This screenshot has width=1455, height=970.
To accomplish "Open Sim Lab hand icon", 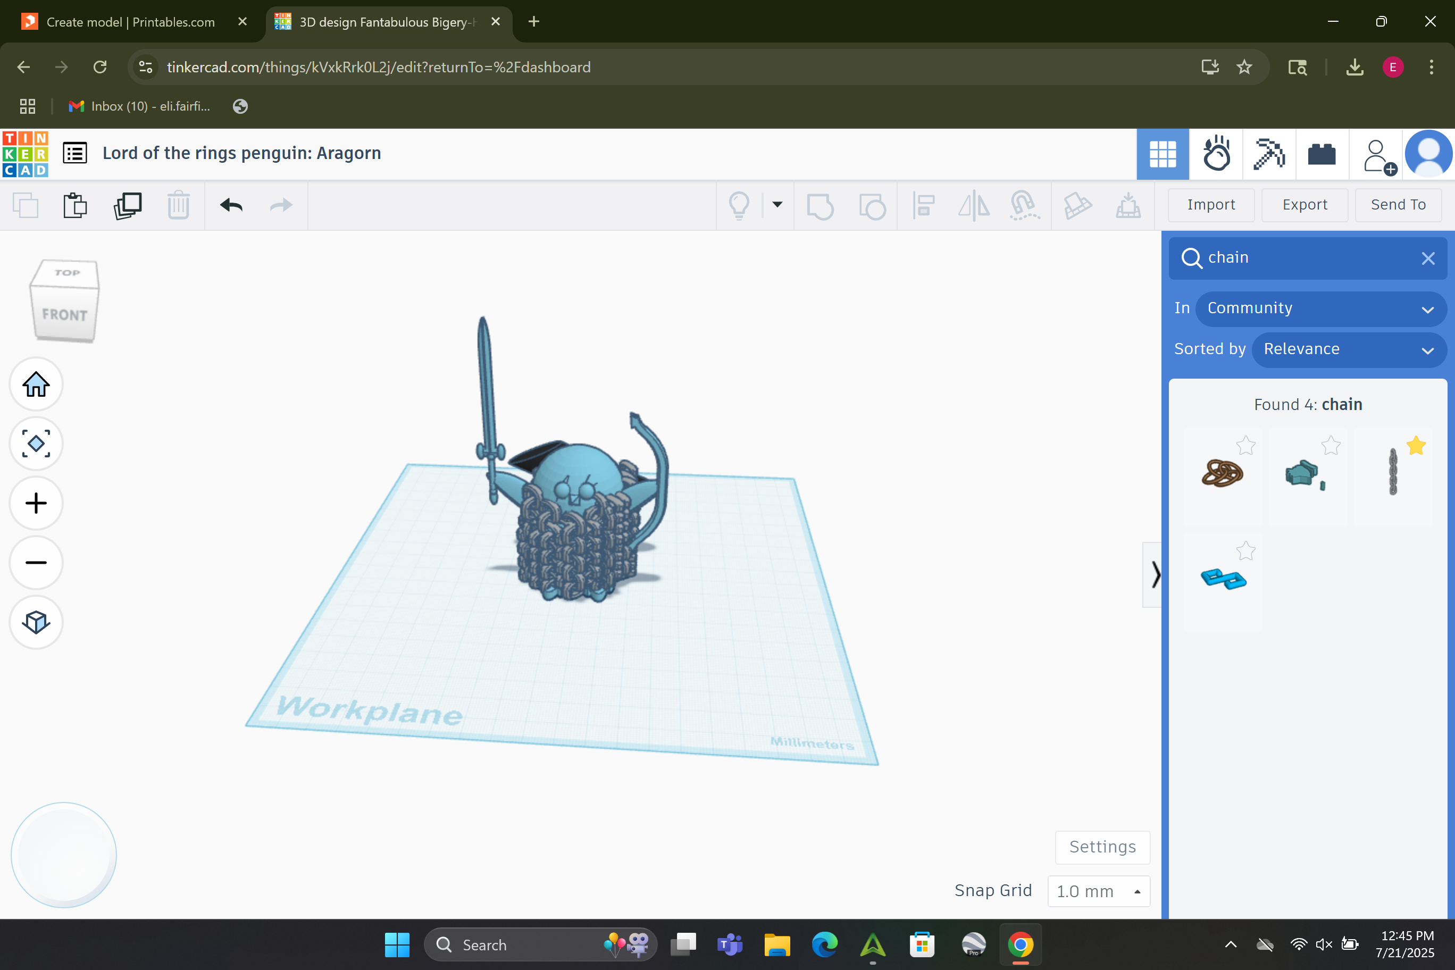I will 1216,154.
